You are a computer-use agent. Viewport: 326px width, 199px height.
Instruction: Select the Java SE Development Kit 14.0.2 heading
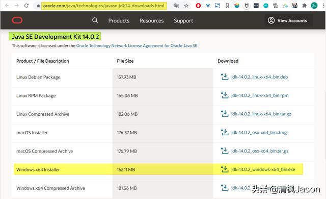(56, 37)
